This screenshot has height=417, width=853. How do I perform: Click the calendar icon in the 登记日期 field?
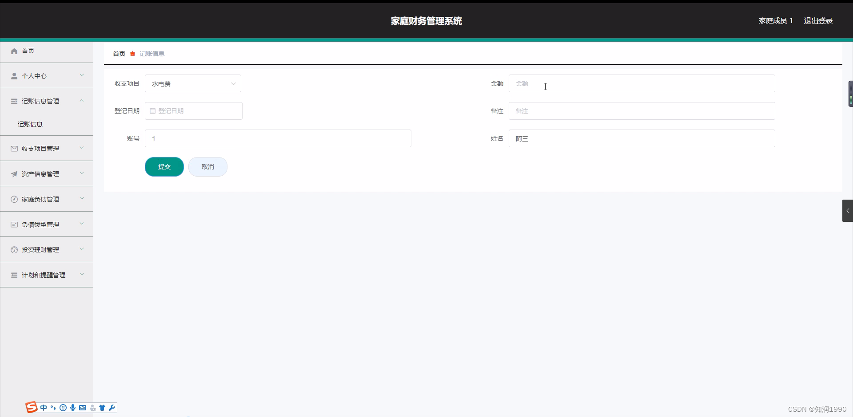coord(152,110)
